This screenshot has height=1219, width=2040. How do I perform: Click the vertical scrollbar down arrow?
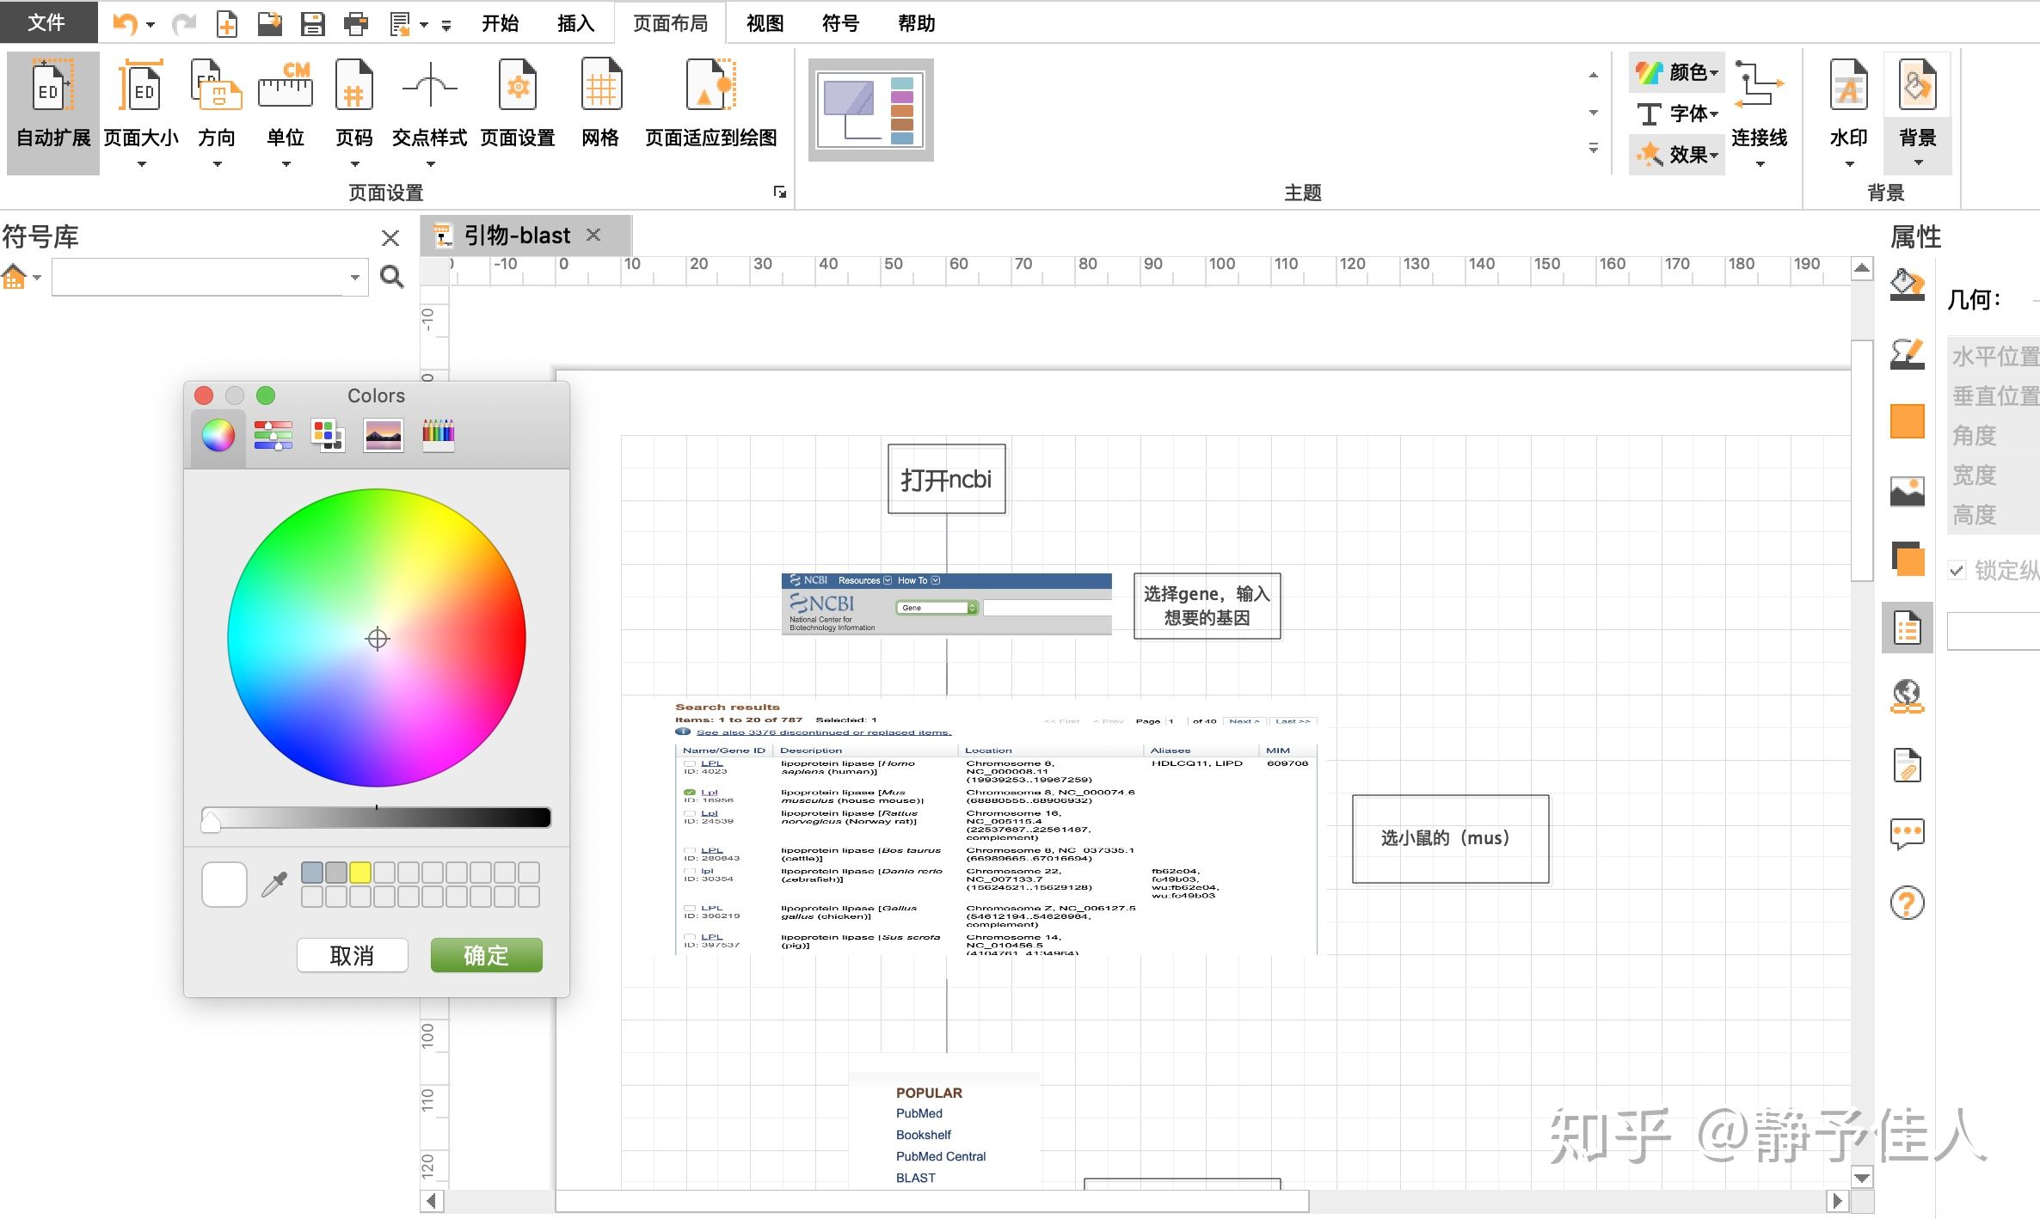tap(1862, 1178)
